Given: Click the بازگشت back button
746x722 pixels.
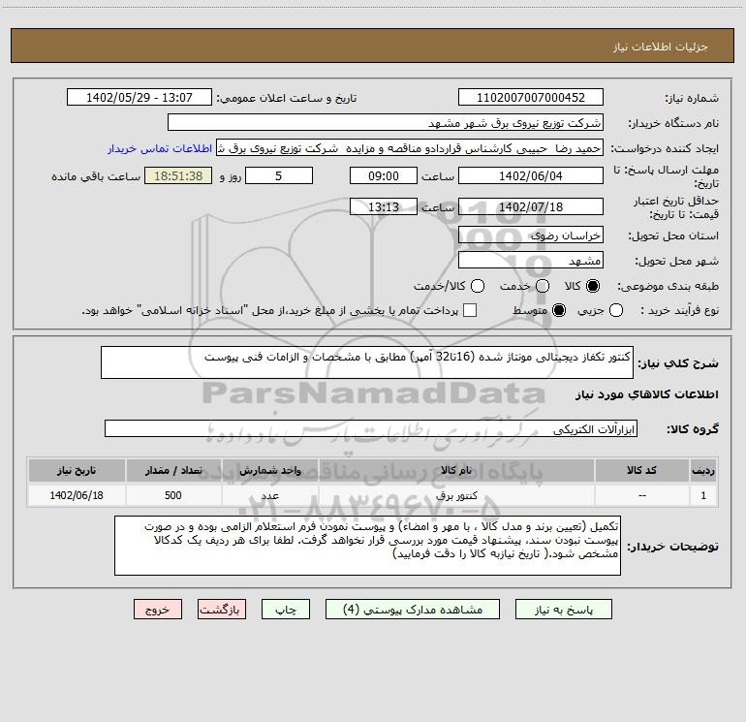Looking at the screenshot, I should pos(222,610).
